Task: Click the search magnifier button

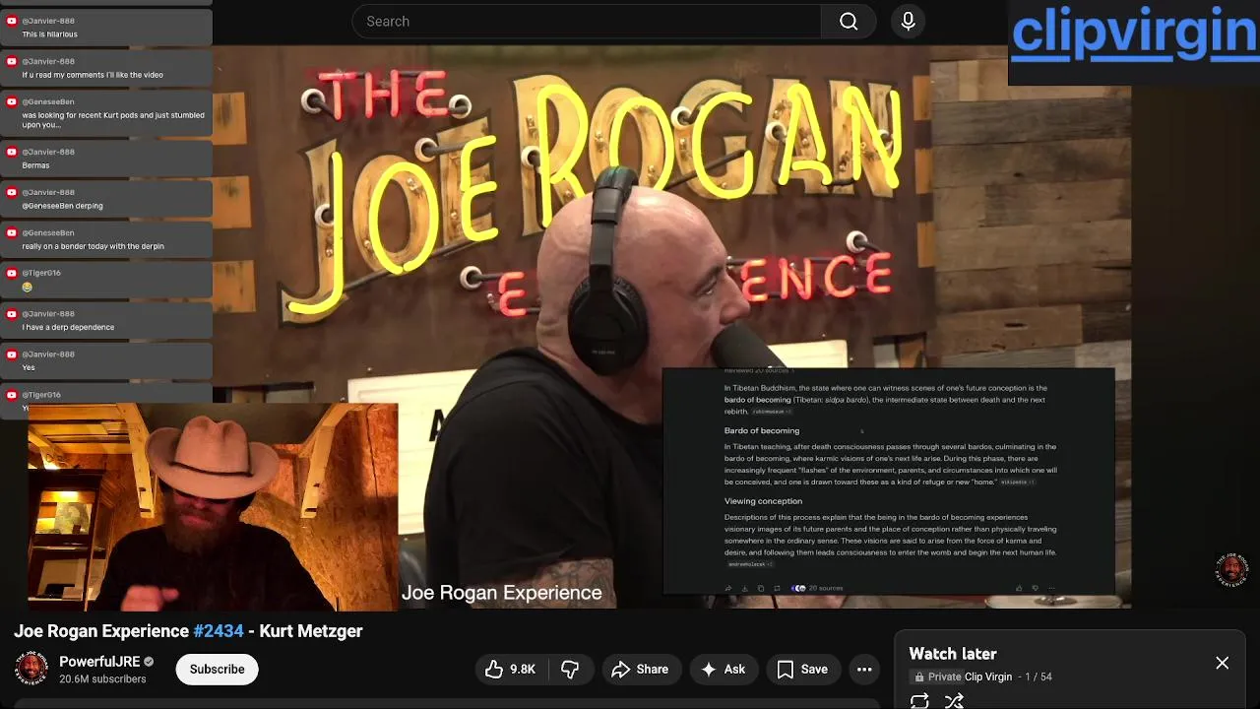Action: tap(849, 22)
